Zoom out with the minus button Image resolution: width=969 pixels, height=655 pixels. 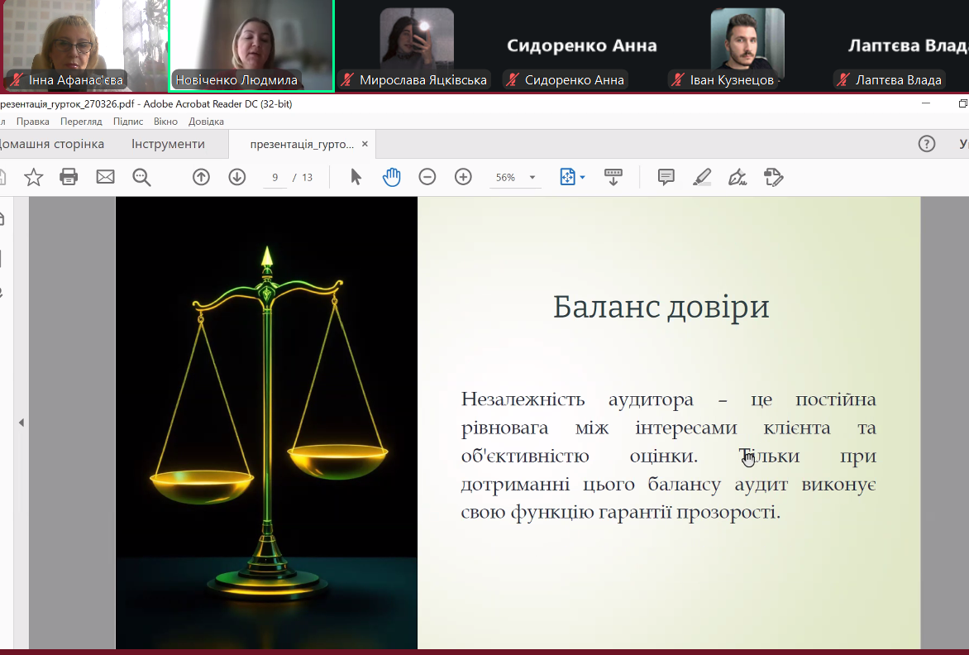tap(427, 177)
